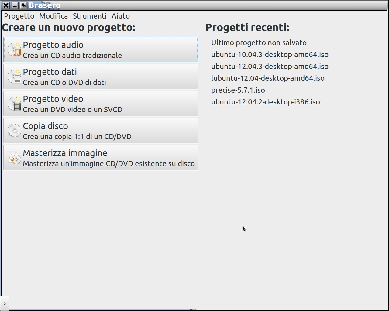Viewport: 389px width, 311px height.
Task: Maximize the Brasero window
Action: (x=23, y=5)
